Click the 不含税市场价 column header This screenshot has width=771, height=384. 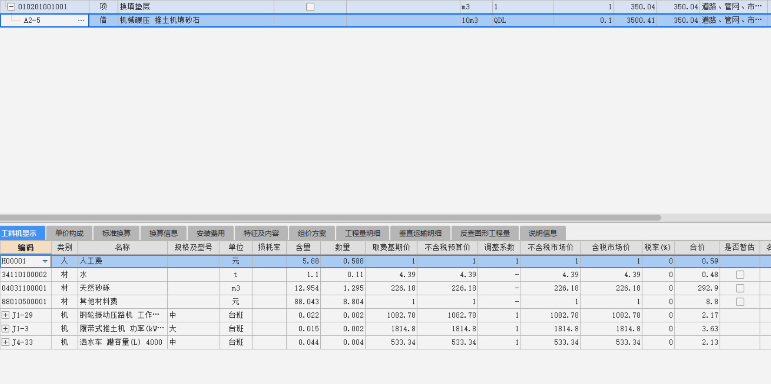click(550, 248)
